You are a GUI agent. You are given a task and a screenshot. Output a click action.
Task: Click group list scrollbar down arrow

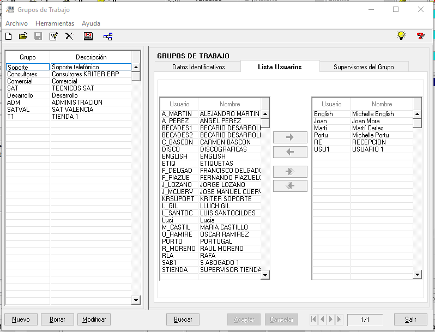[x=136, y=300]
